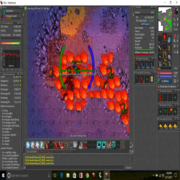Toggle the Loot yellow indicator in Hunt Analyser
The image size is (180, 180).
point(20,77)
